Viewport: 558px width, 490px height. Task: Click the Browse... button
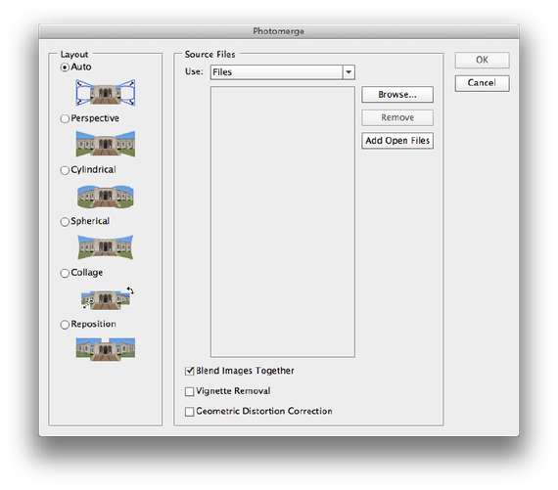point(397,95)
